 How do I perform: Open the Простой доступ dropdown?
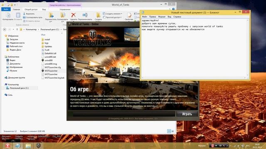112,17
